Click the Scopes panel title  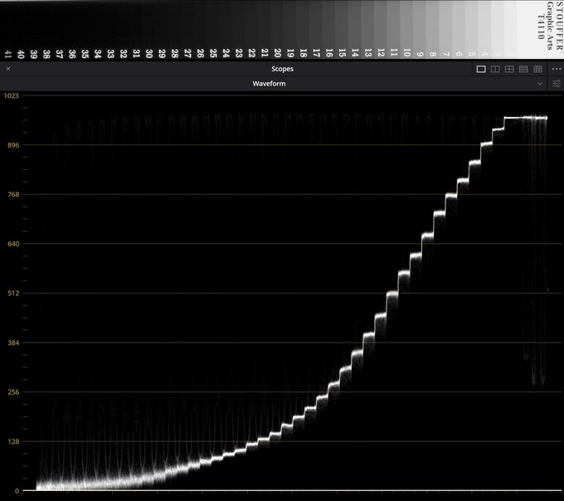[x=282, y=69]
